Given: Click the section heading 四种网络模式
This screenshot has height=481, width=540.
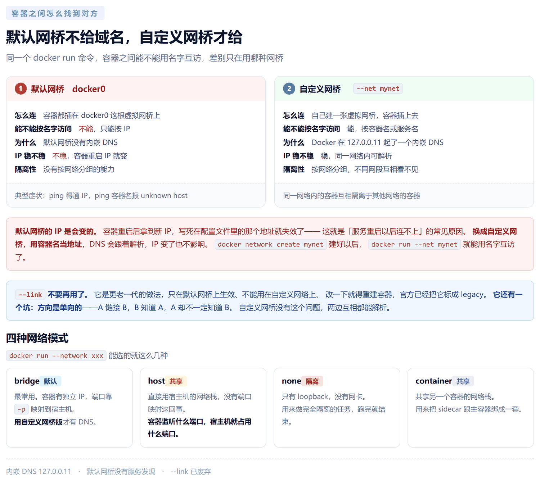Looking at the screenshot, I should click(x=37, y=338).
